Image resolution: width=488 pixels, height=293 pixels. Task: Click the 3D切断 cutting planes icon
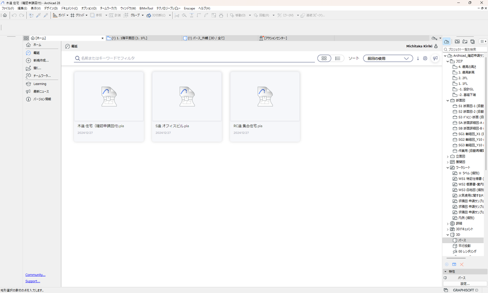coord(149,15)
